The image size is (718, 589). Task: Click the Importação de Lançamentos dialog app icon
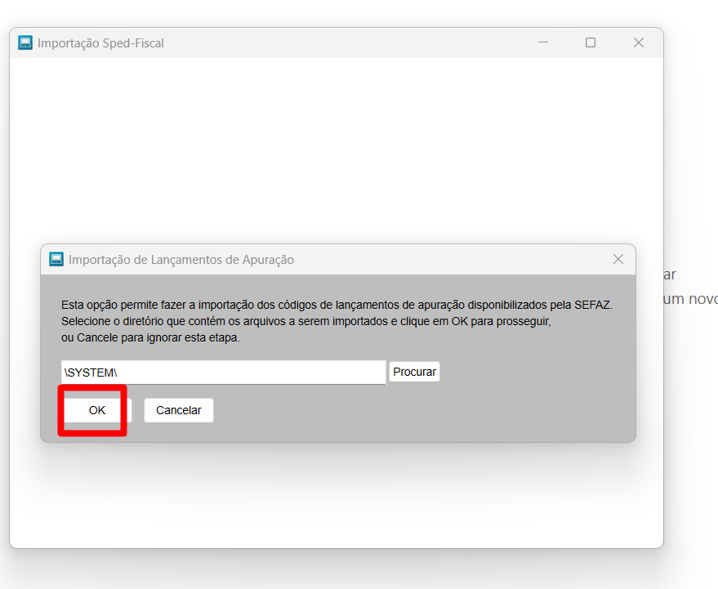pos(56,259)
